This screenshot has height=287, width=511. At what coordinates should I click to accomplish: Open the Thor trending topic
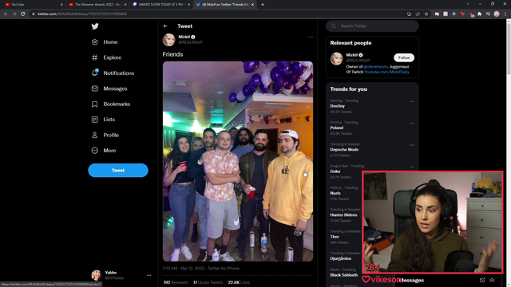pyautogui.click(x=335, y=237)
